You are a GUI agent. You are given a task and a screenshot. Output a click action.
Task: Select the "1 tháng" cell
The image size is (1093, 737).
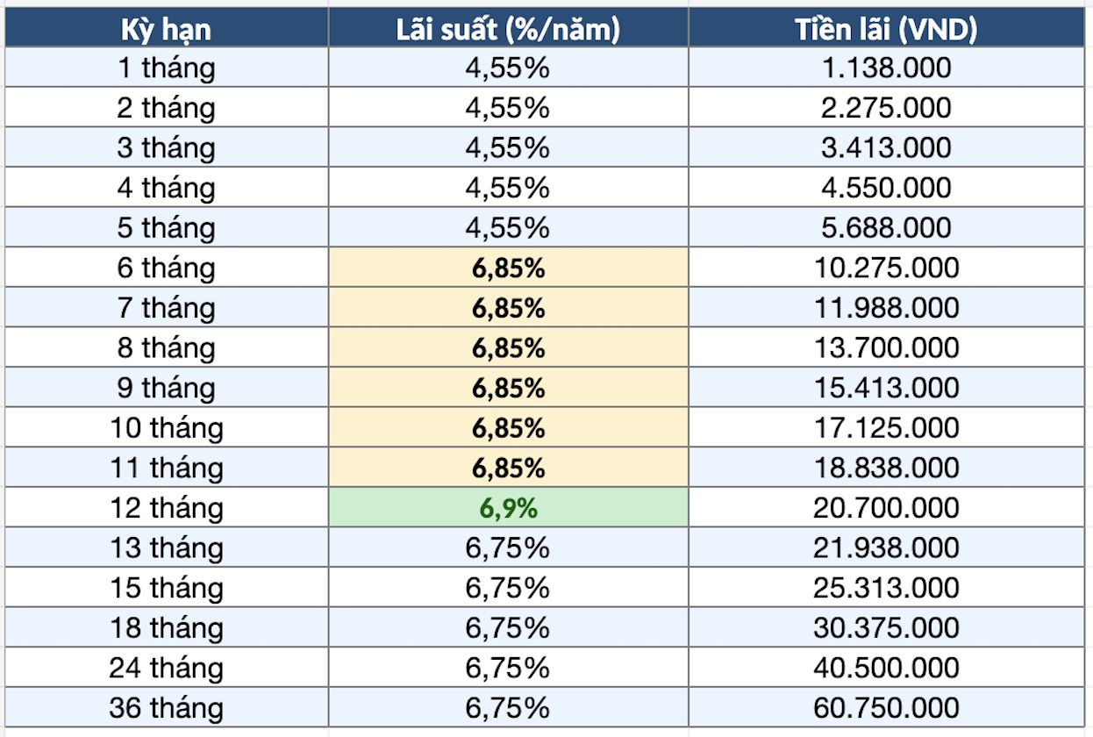[167, 68]
